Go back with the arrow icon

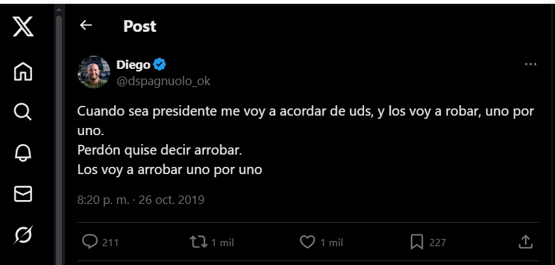coord(86,25)
